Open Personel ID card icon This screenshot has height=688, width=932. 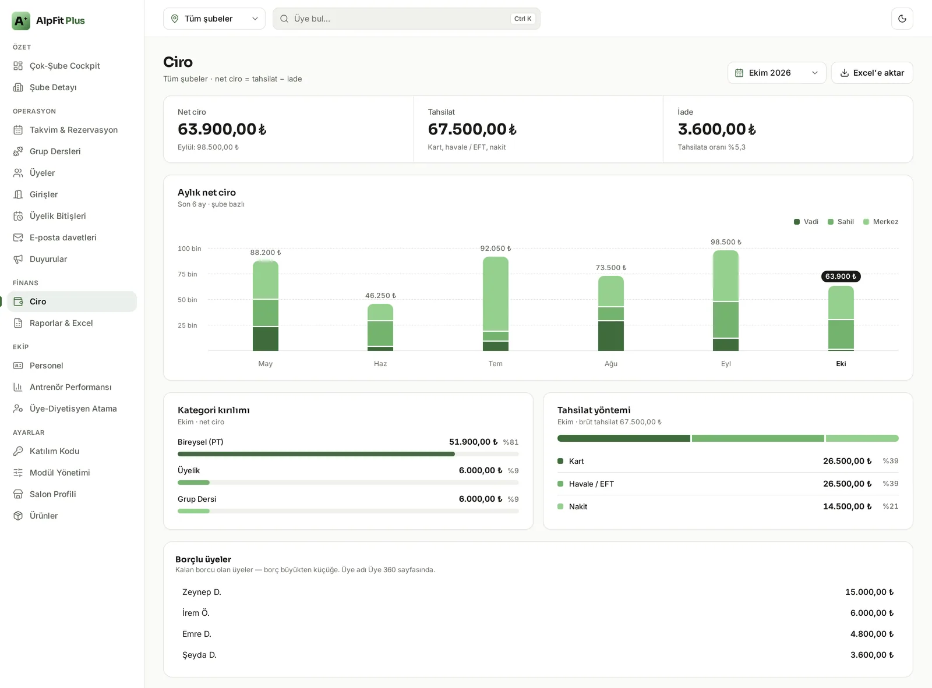pos(18,366)
